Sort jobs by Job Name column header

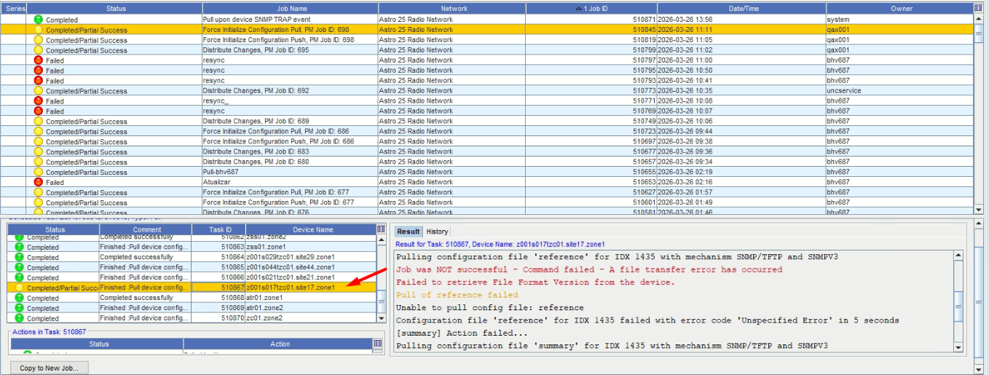click(x=290, y=8)
